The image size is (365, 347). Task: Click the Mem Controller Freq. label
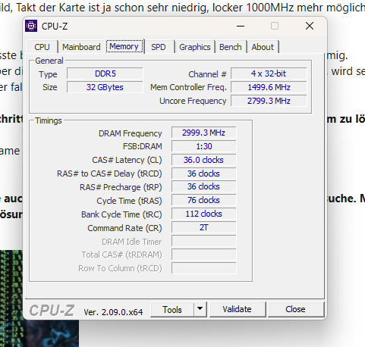click(x=188, y=87)
